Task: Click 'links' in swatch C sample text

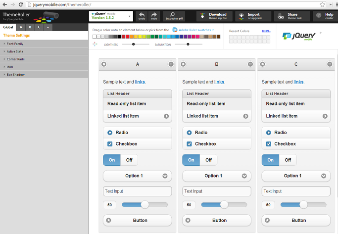Action: tap(298, 82)
